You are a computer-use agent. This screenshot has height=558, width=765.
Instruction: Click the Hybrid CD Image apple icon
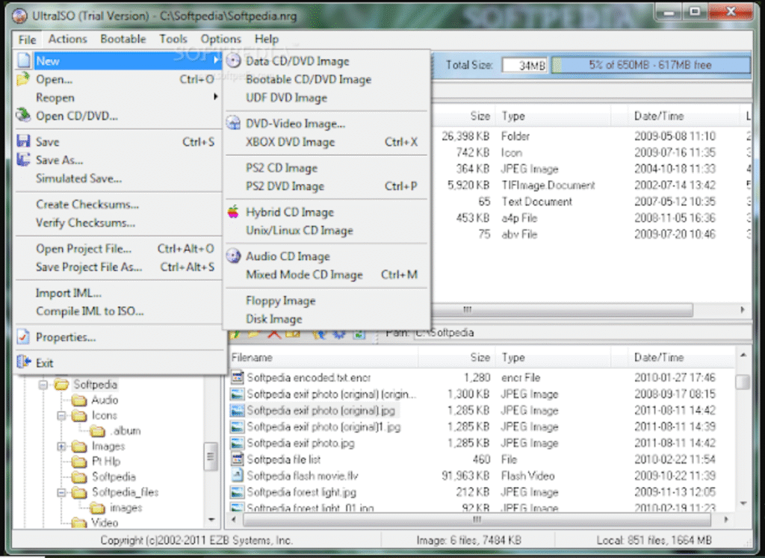pyautogui.click(x=233, y=212)
